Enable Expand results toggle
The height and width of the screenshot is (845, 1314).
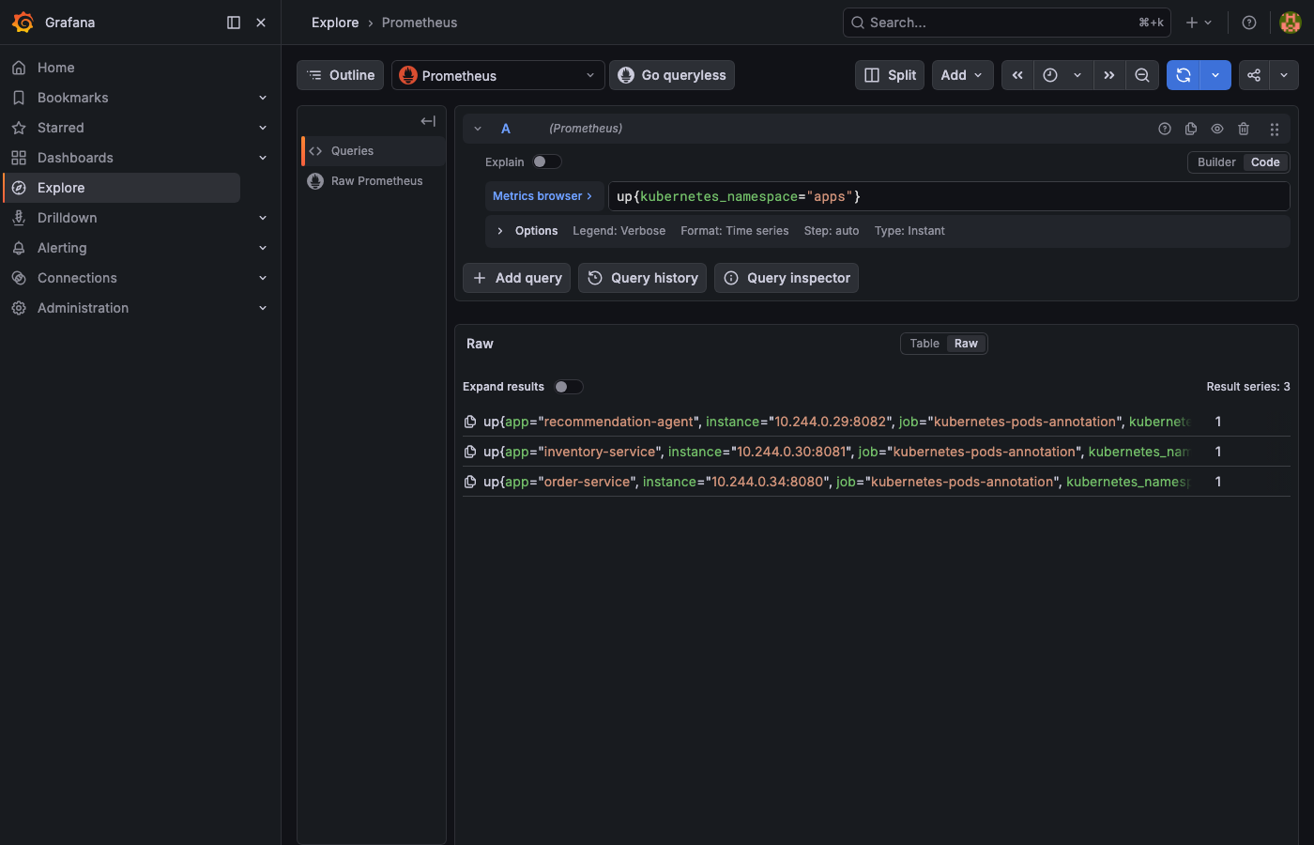(x=569, y=387)
